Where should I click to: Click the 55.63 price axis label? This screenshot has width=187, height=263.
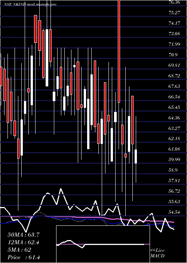click(174, 202)
